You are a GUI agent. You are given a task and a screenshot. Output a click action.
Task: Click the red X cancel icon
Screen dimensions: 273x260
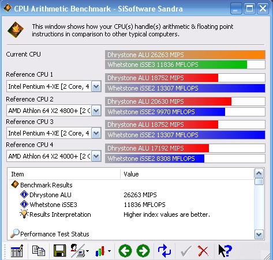(203, 251)
